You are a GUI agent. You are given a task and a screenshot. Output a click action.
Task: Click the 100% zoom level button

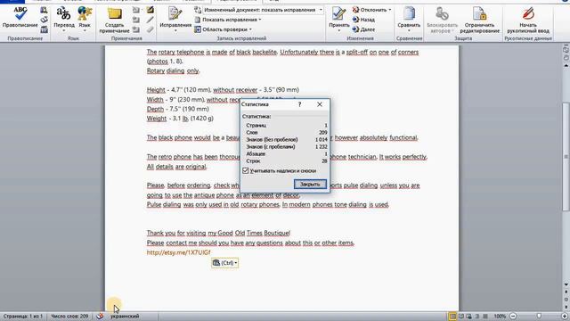(500, 317)
